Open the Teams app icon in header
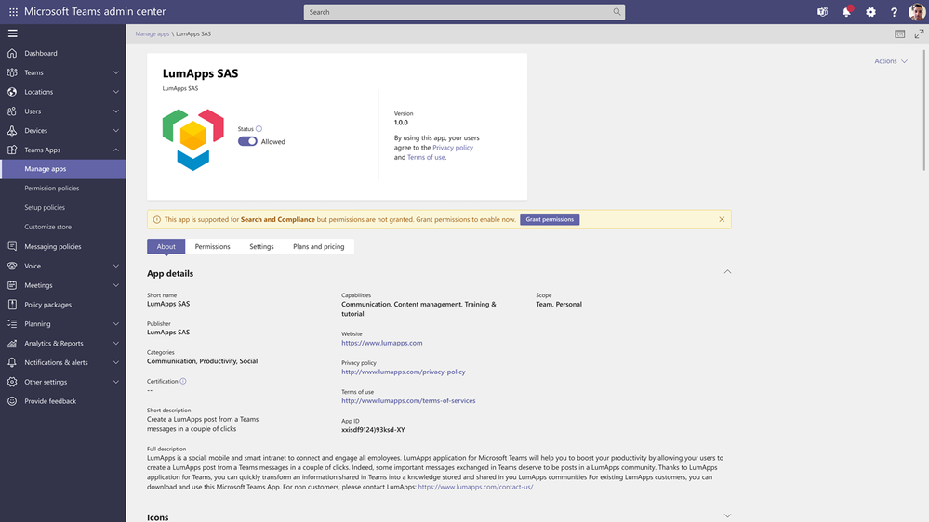The image size is (929, 522). click(822, 12)
